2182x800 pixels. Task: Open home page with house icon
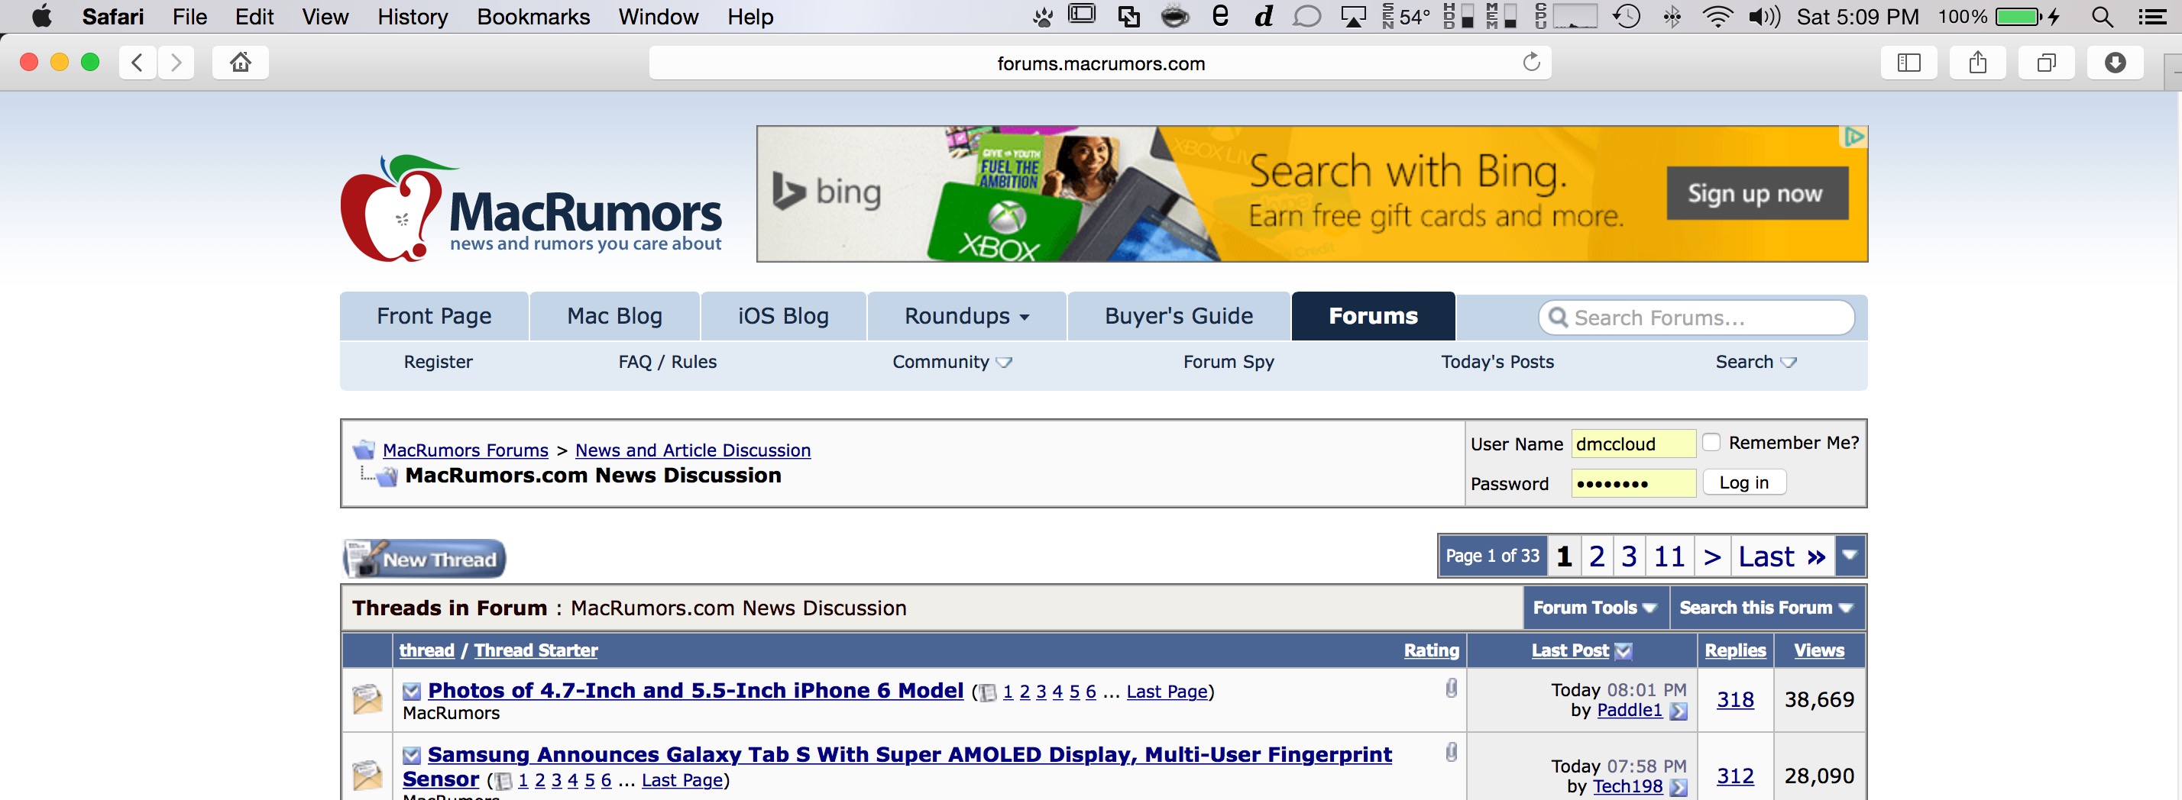tap(241, 63)
